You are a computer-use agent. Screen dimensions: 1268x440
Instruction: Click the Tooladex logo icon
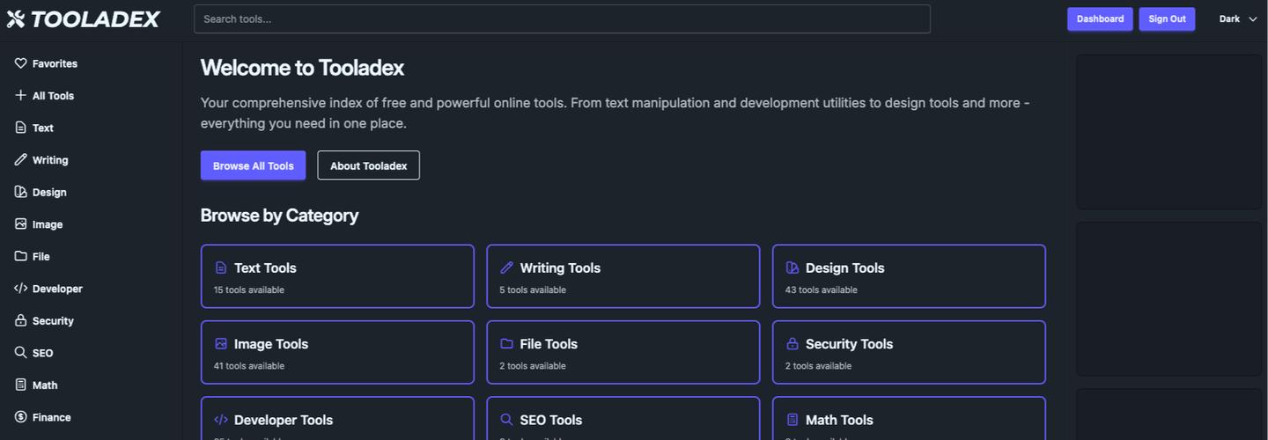(16, 18)
